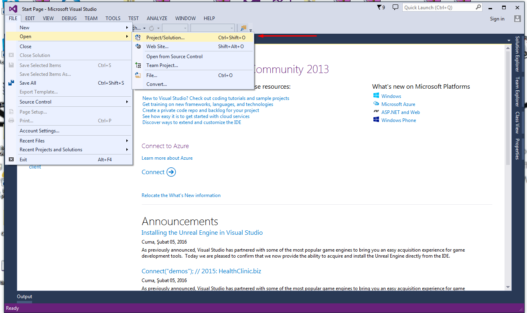Screen dimensions: 527x313
Task: Open the Properties side tab
Action: (517, 149)
